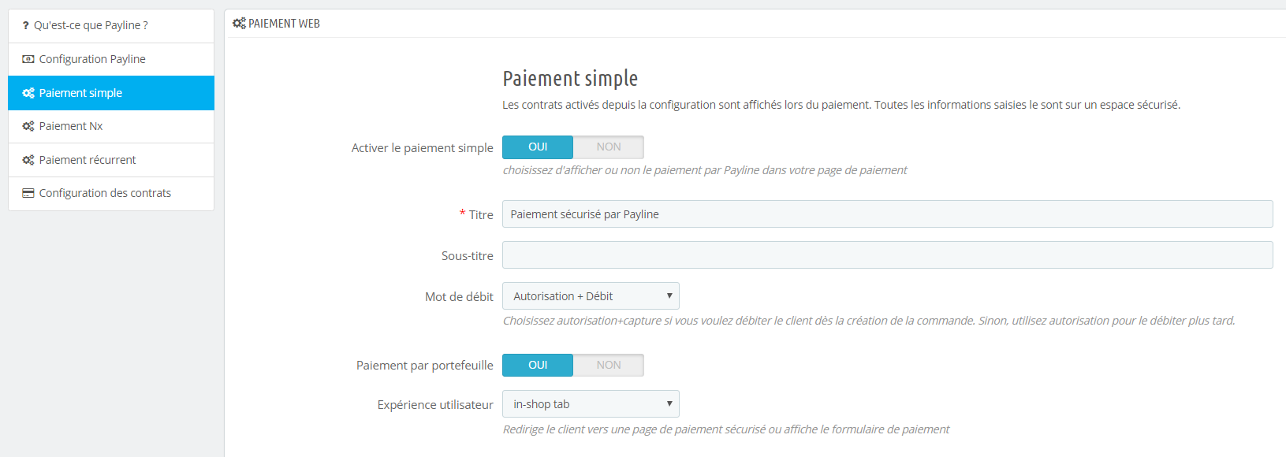The width and height of the screenshot is (1286, 457).
Task: Click the gears icon beside Paiement simple
Action: point(28,93)
